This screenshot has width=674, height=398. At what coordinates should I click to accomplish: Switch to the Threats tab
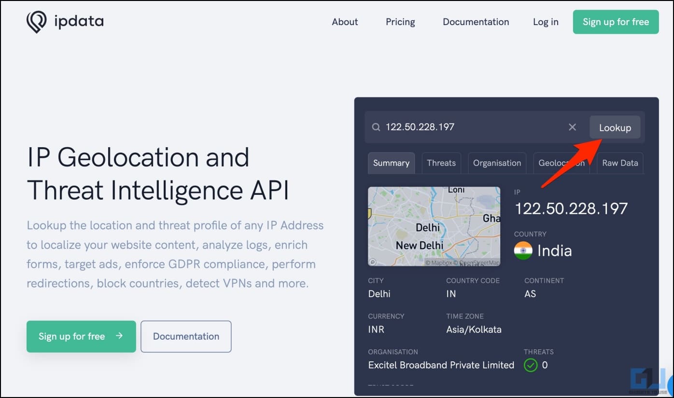(x=441, y=163)
